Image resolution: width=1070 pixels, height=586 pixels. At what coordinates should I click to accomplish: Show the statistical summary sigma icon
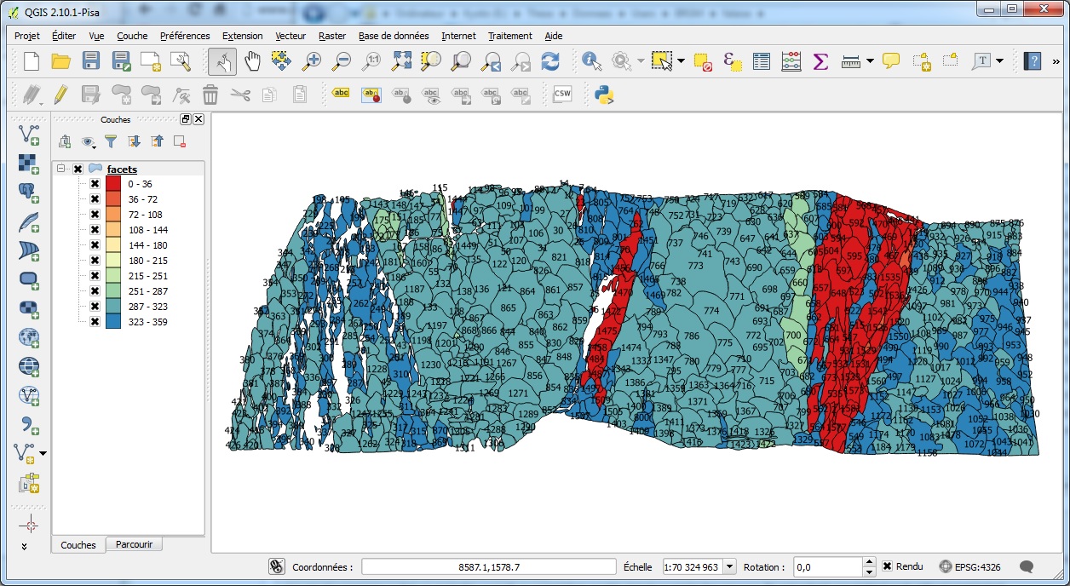(820, 60)
